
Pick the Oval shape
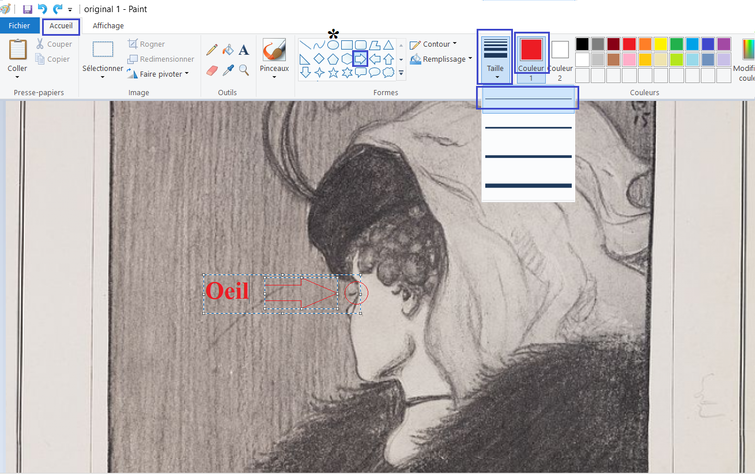coord(333,45)
